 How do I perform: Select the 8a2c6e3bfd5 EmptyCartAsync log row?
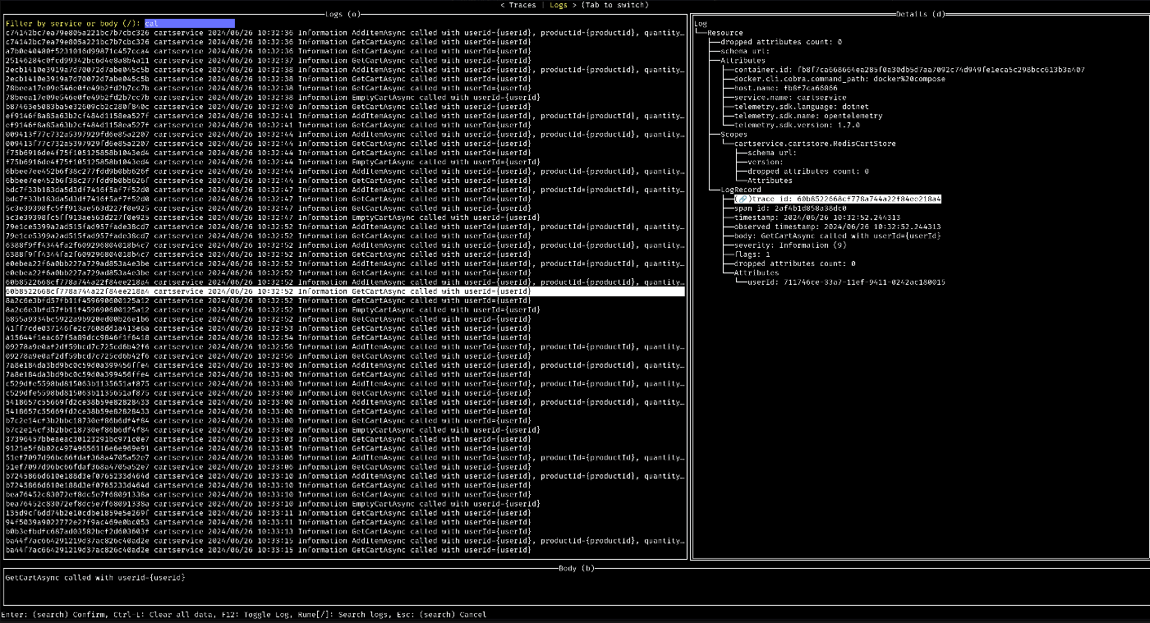(x=345, y=309)
